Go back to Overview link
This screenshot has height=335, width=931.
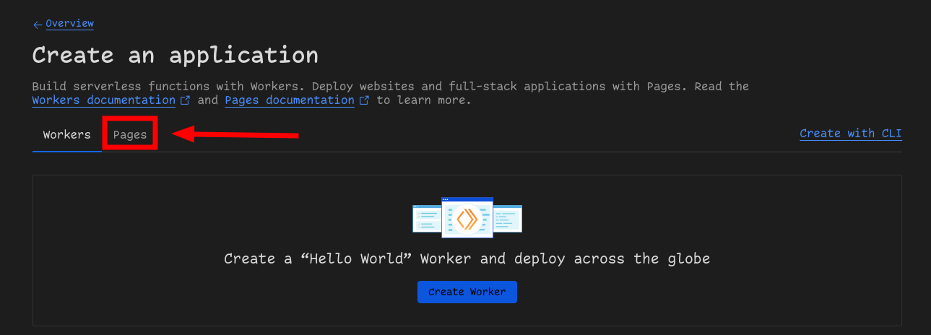(69, 24)
